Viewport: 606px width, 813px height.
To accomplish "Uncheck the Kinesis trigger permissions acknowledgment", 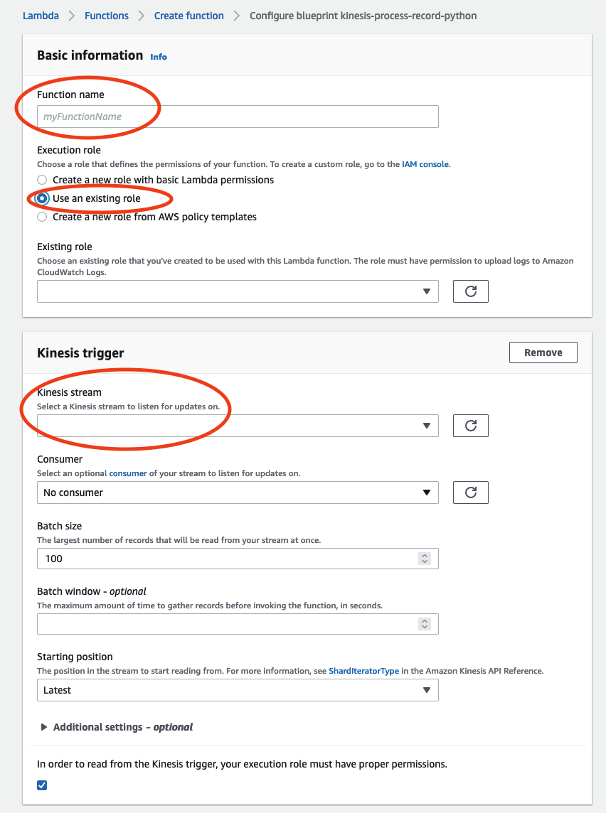I will click(x=42, y=785).
